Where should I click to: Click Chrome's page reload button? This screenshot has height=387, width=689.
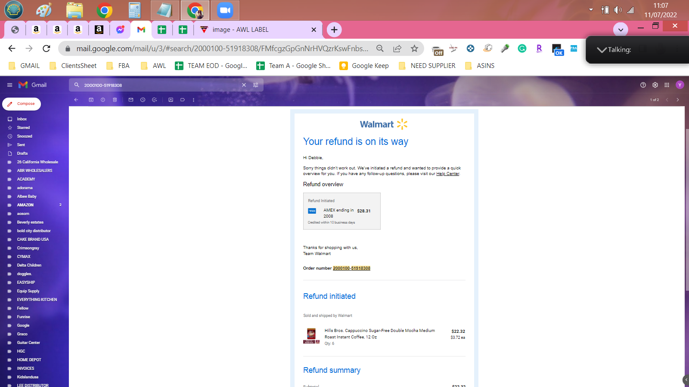(x=47, y=49)
